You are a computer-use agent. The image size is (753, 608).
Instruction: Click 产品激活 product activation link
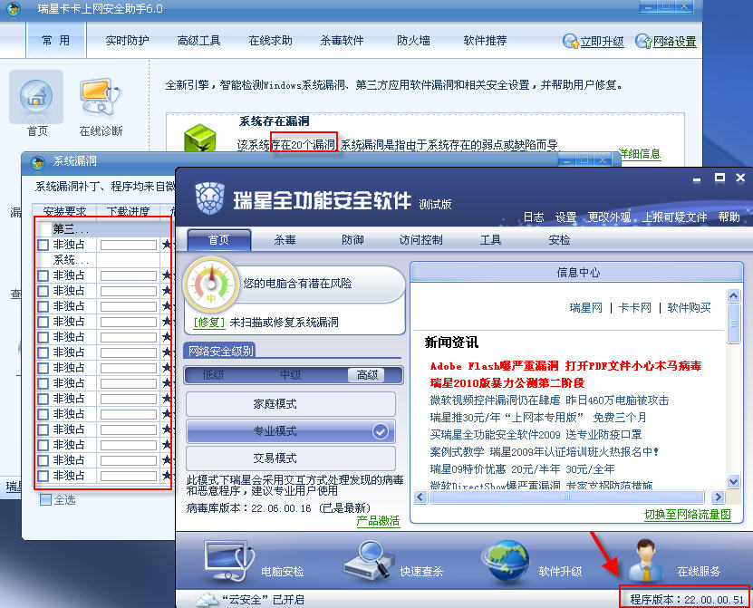click(378, 521)
